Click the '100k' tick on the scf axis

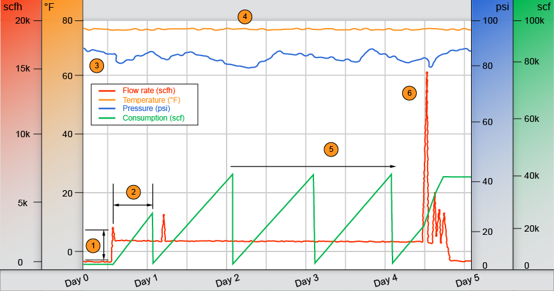[534, 20]
